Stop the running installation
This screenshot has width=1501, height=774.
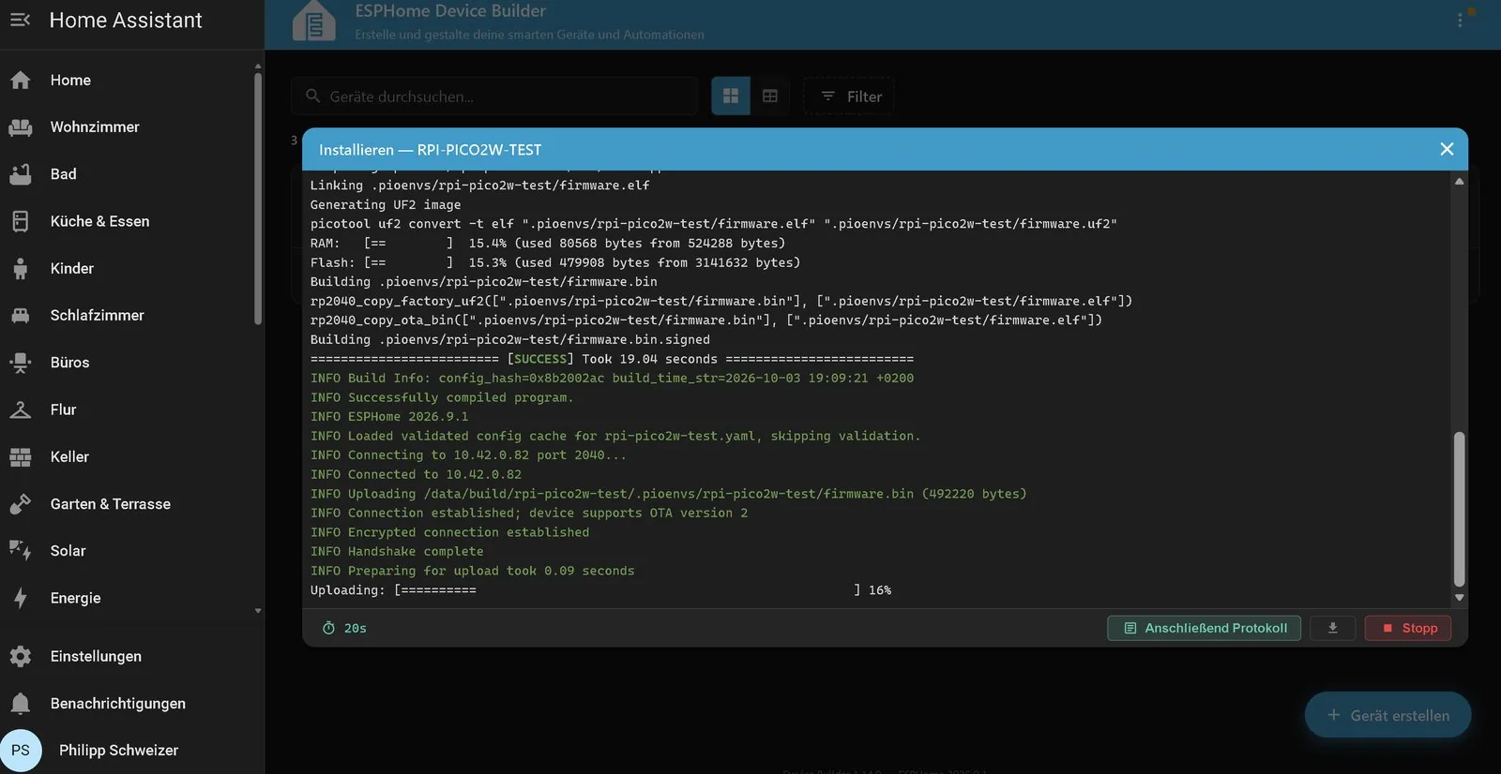pos(1408,628)
